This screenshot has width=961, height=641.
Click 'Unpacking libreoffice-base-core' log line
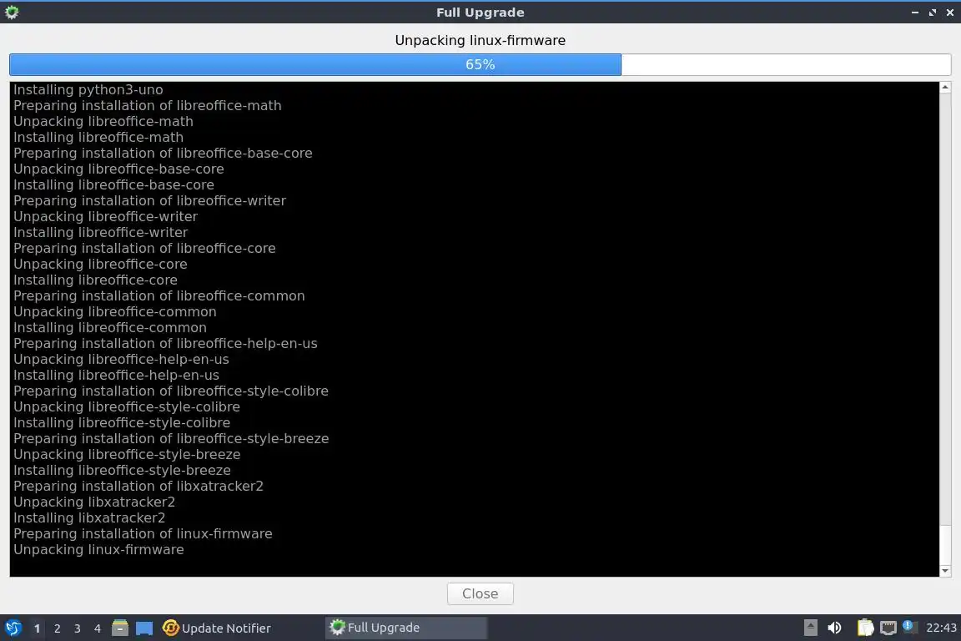119,169
